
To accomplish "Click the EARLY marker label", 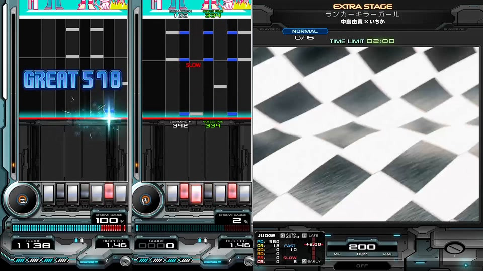I will coord(314,262).
